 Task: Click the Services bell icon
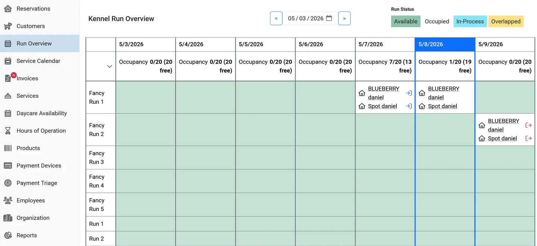[8, 96]
